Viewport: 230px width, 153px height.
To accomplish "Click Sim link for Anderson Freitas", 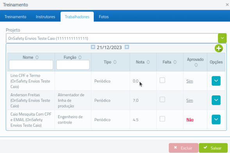I will click(190, 100).
